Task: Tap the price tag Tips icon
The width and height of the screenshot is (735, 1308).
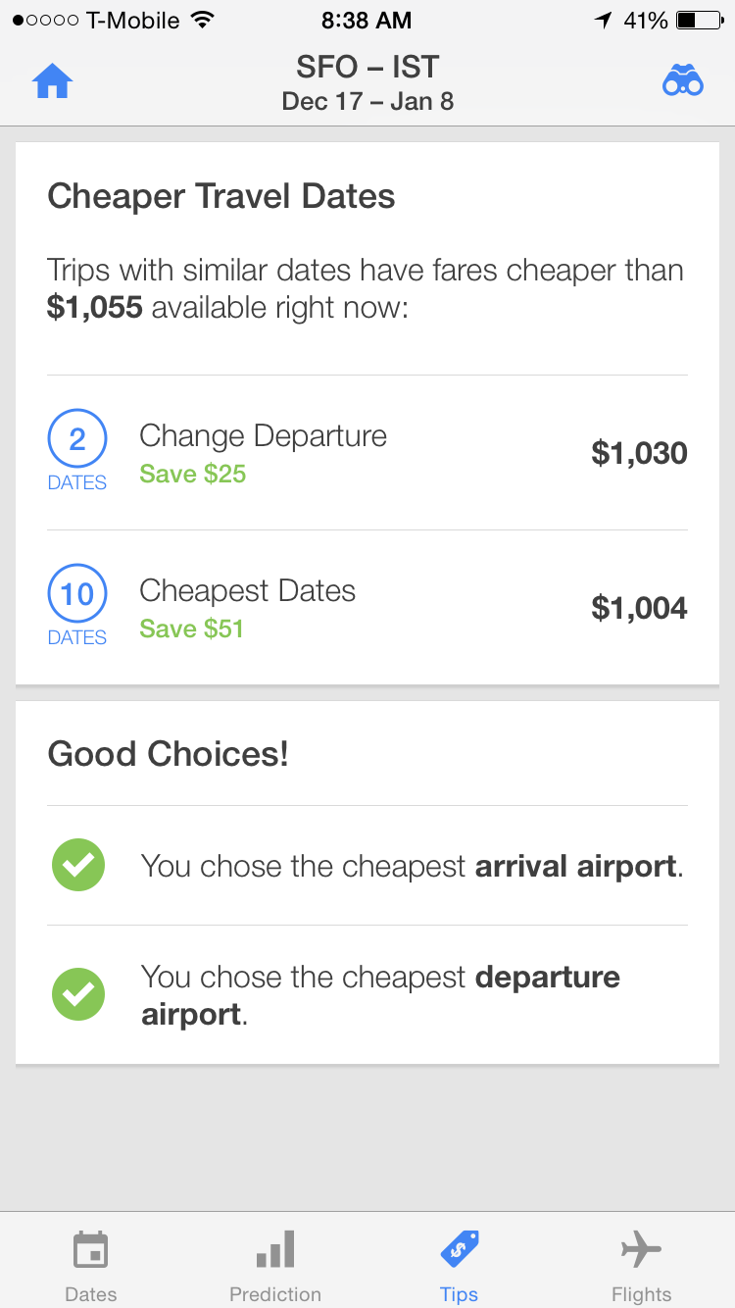Action: 459,1249
